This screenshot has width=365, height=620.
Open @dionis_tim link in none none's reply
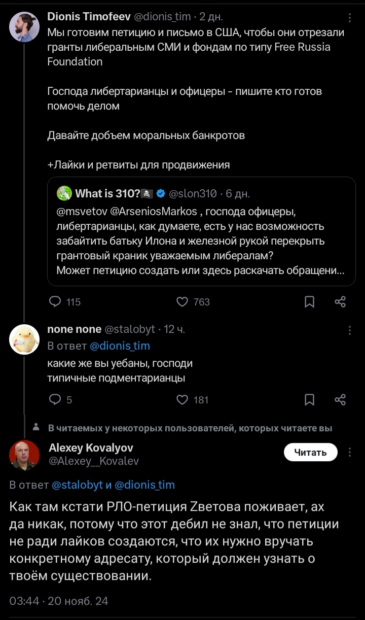click(x=120, y=346)
